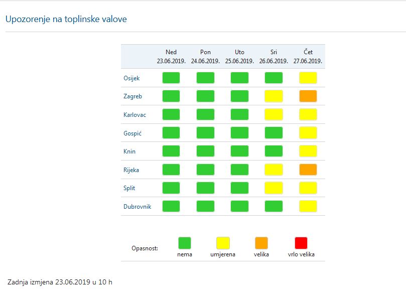Click the red 'vrlo velika' legend swatch

click(x=301, y=243)
